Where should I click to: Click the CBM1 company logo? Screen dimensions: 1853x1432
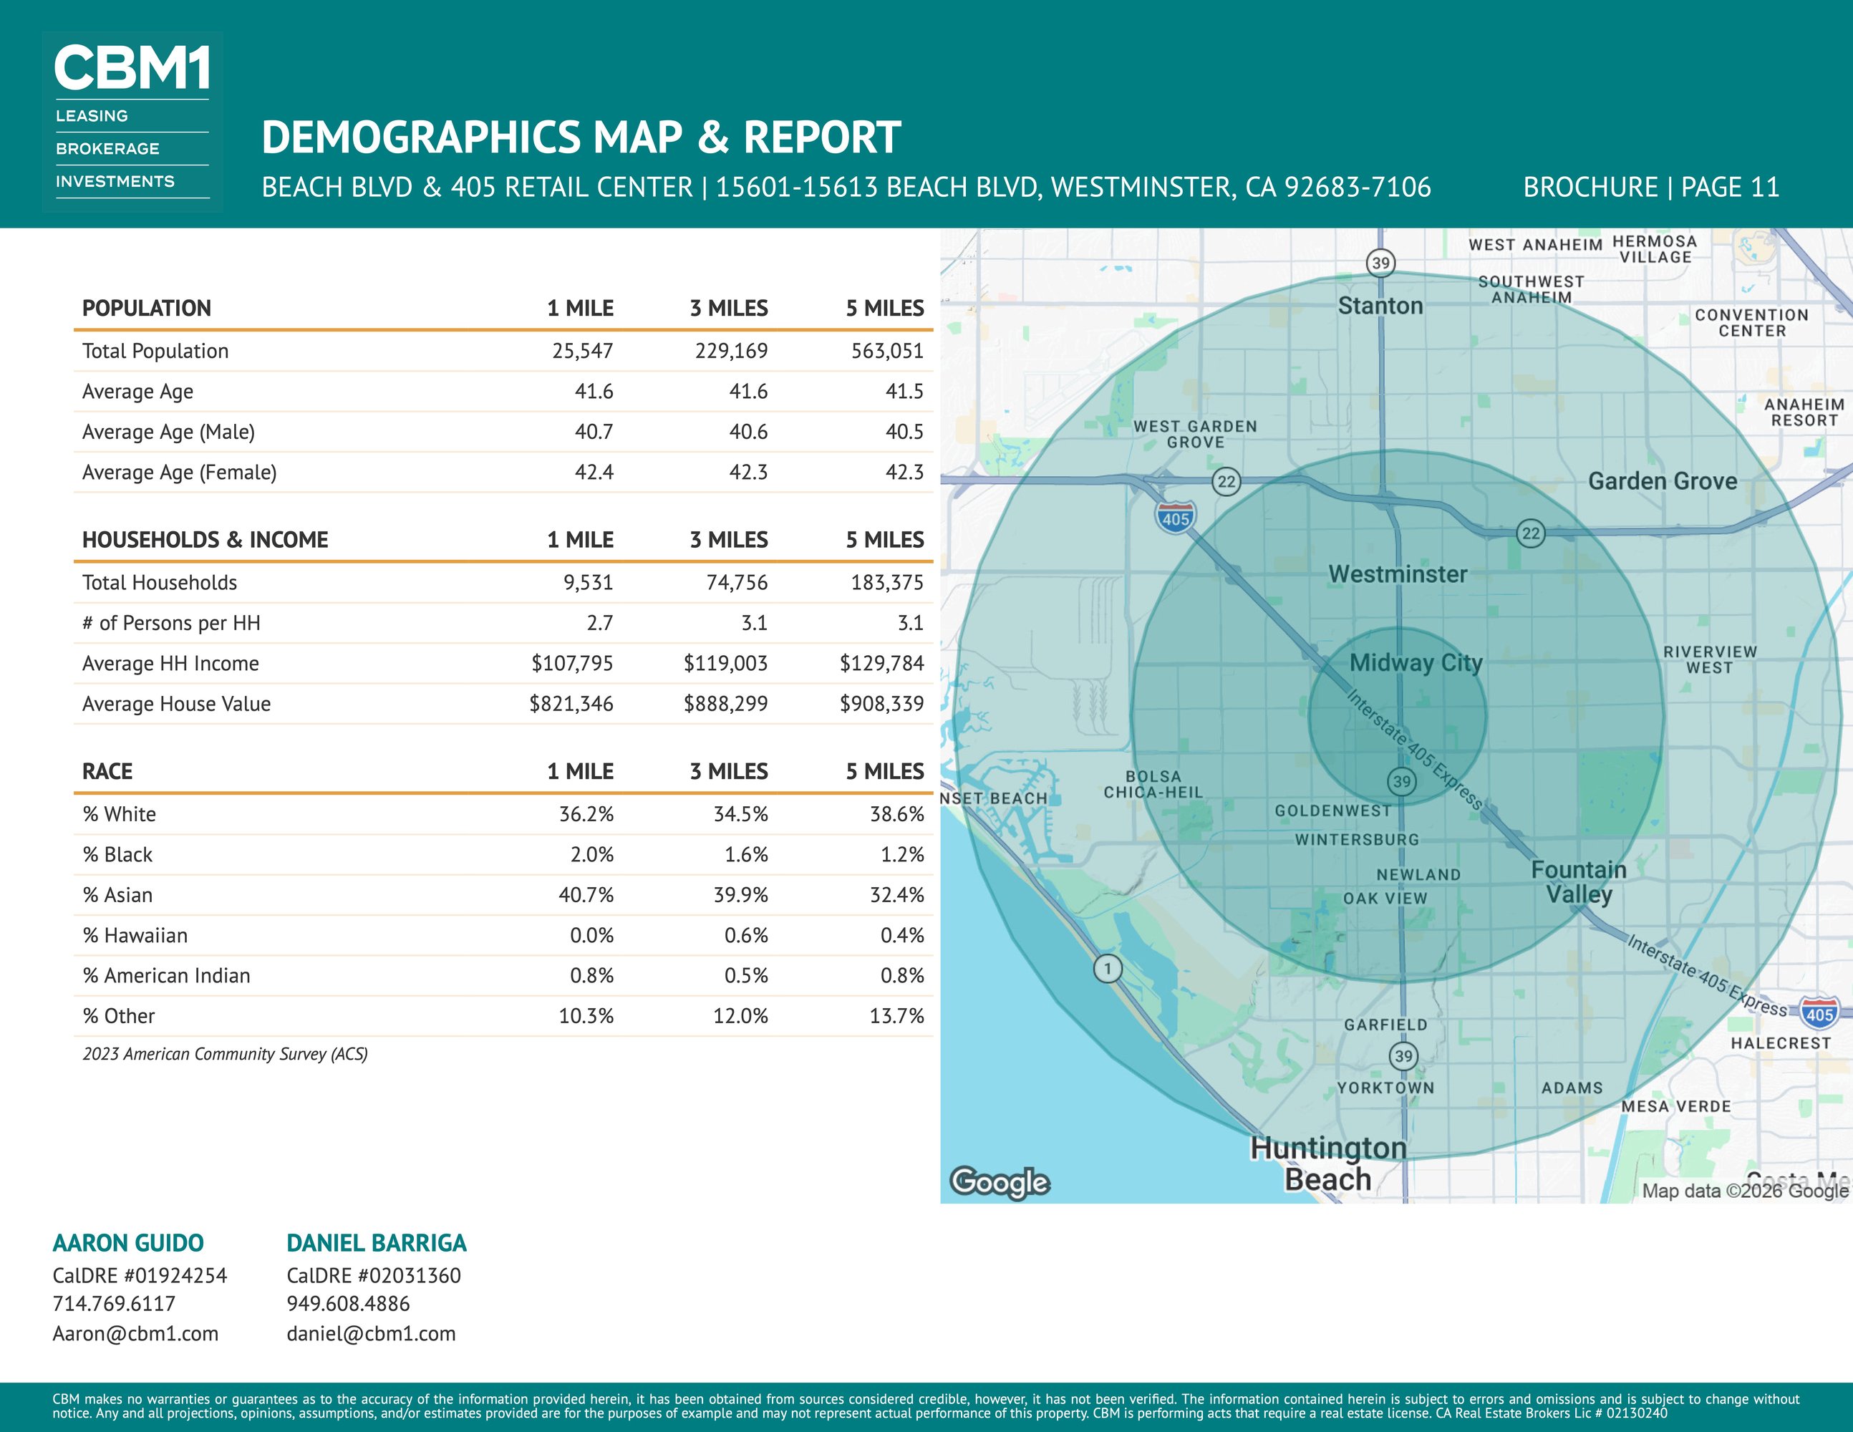(x=132, y=122)
